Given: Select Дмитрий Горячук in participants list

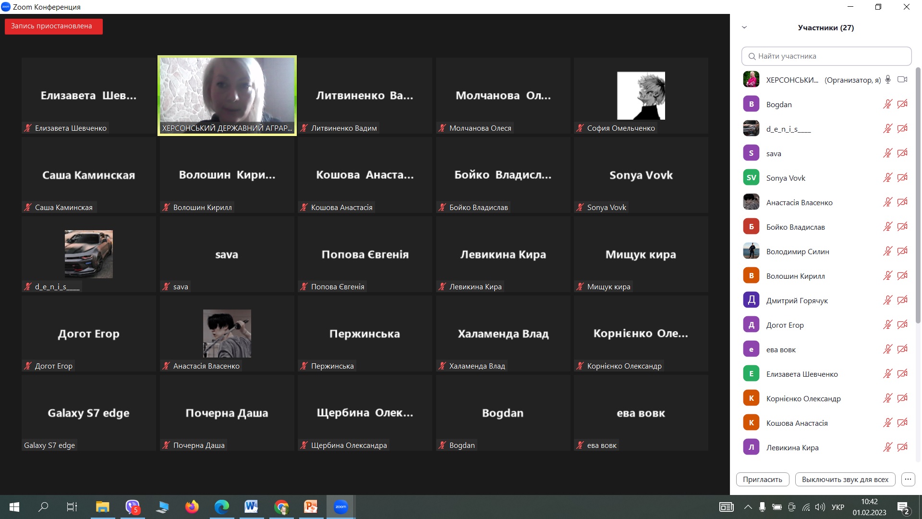Looking at the screenshot, I should (825, 300).
